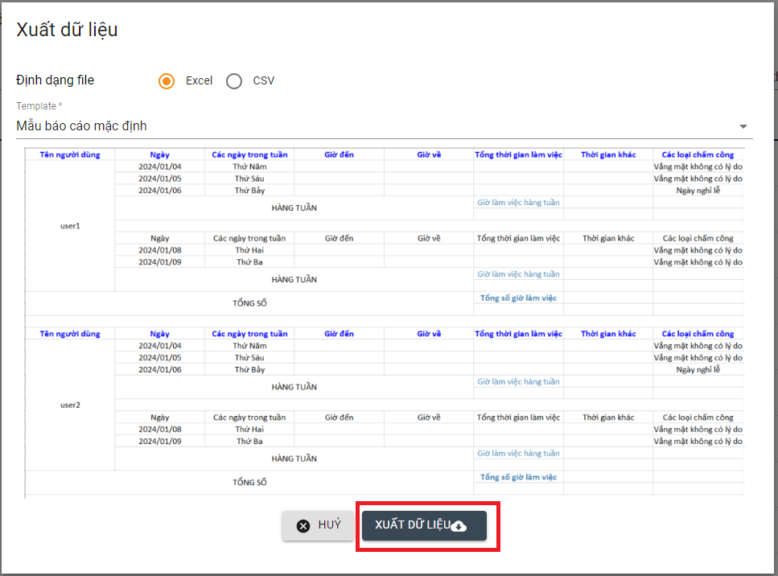Viewport: 778px width, 576px height.
Task: Click the user1 cell in preview table
Action: coord(70,226)
